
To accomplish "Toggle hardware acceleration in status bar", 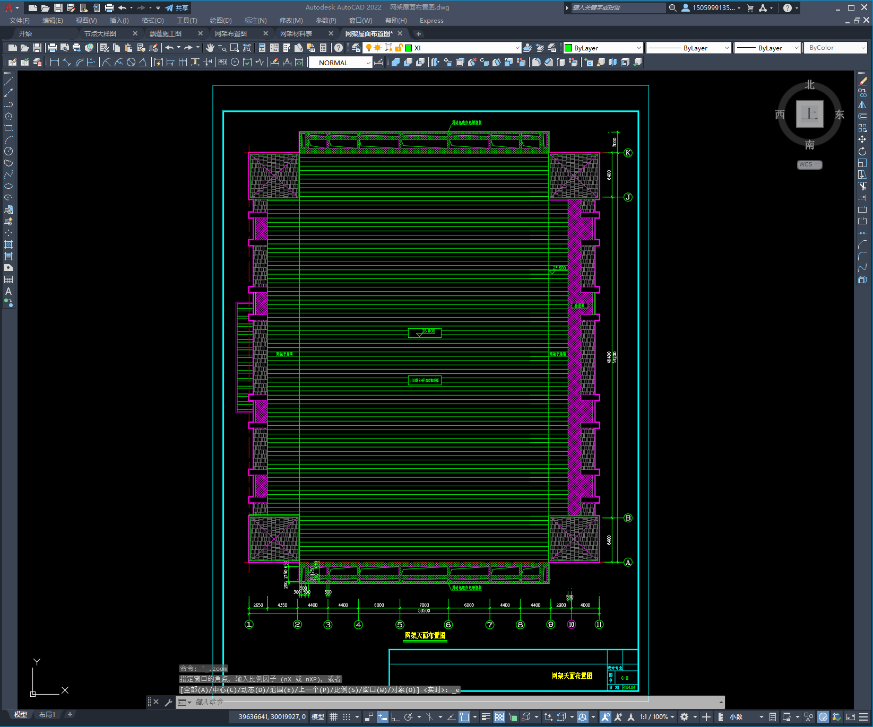I will click(x=823, y=717).
